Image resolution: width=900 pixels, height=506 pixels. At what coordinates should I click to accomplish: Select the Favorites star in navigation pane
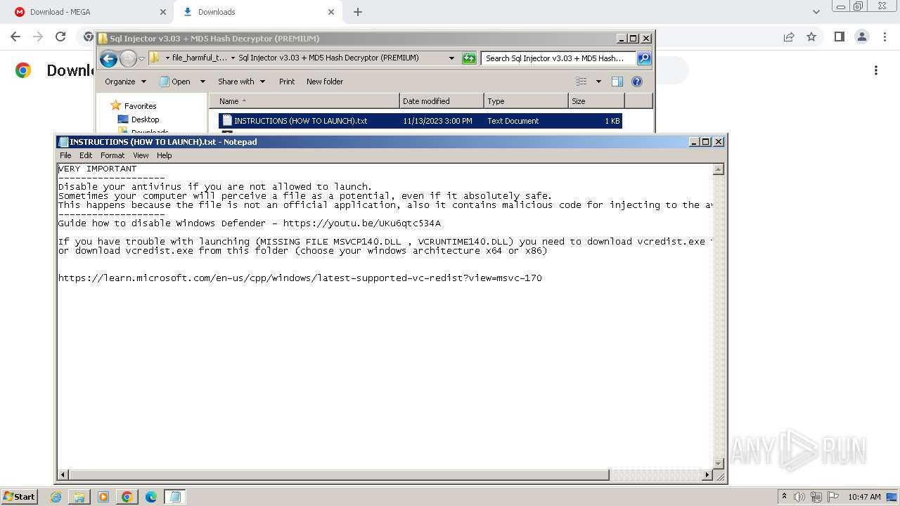pos(116,105)
